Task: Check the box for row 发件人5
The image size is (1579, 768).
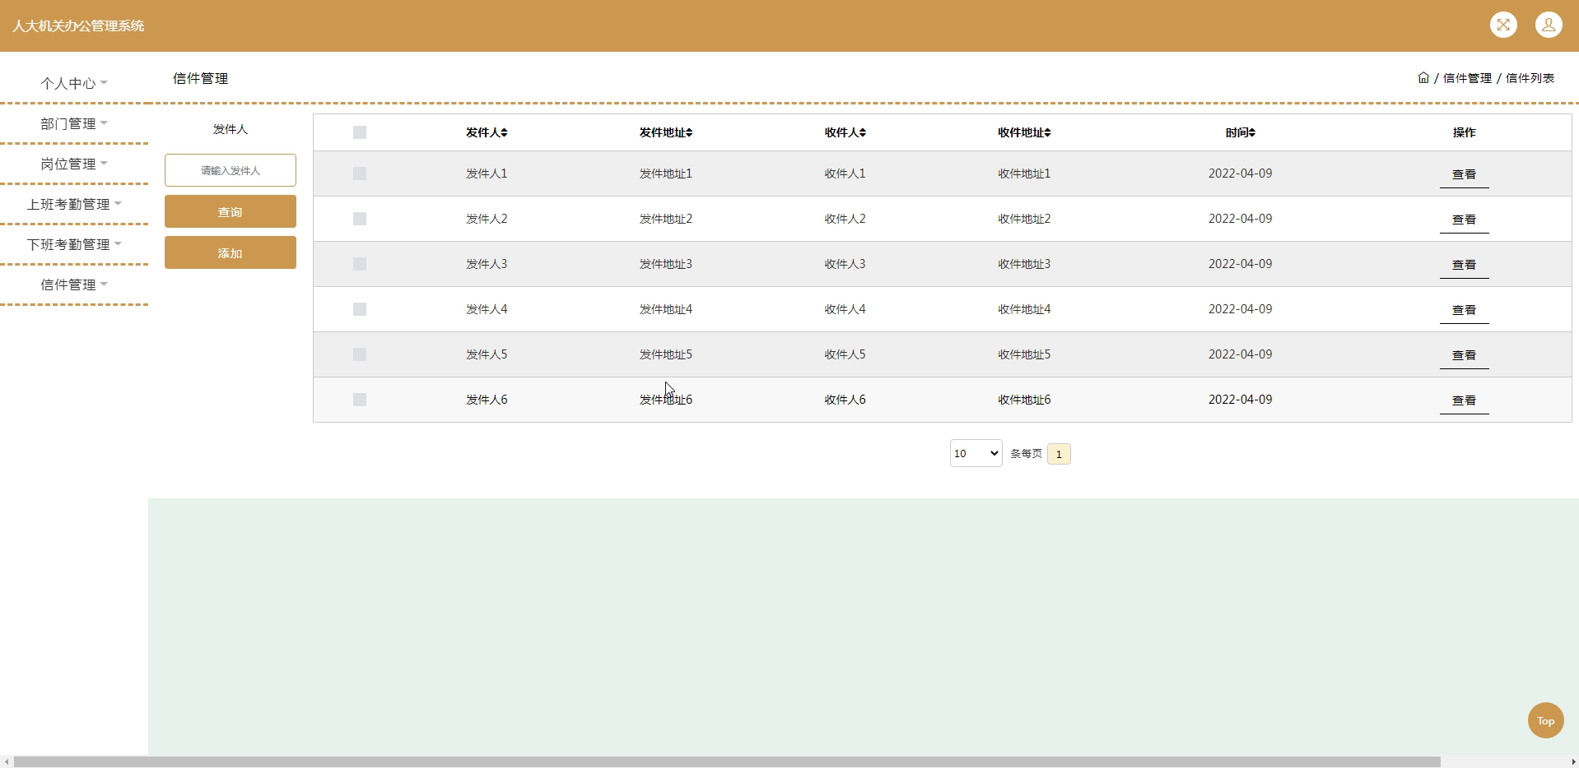Action: (x=360, y=354)
